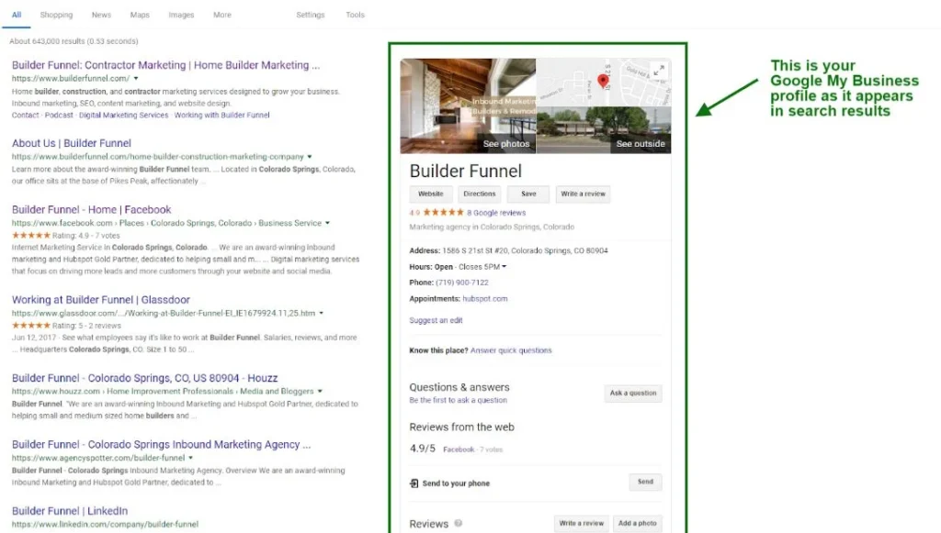
Task: Open dropdown arrow beside builderfunnel.com URL
Action: point(136,79)
